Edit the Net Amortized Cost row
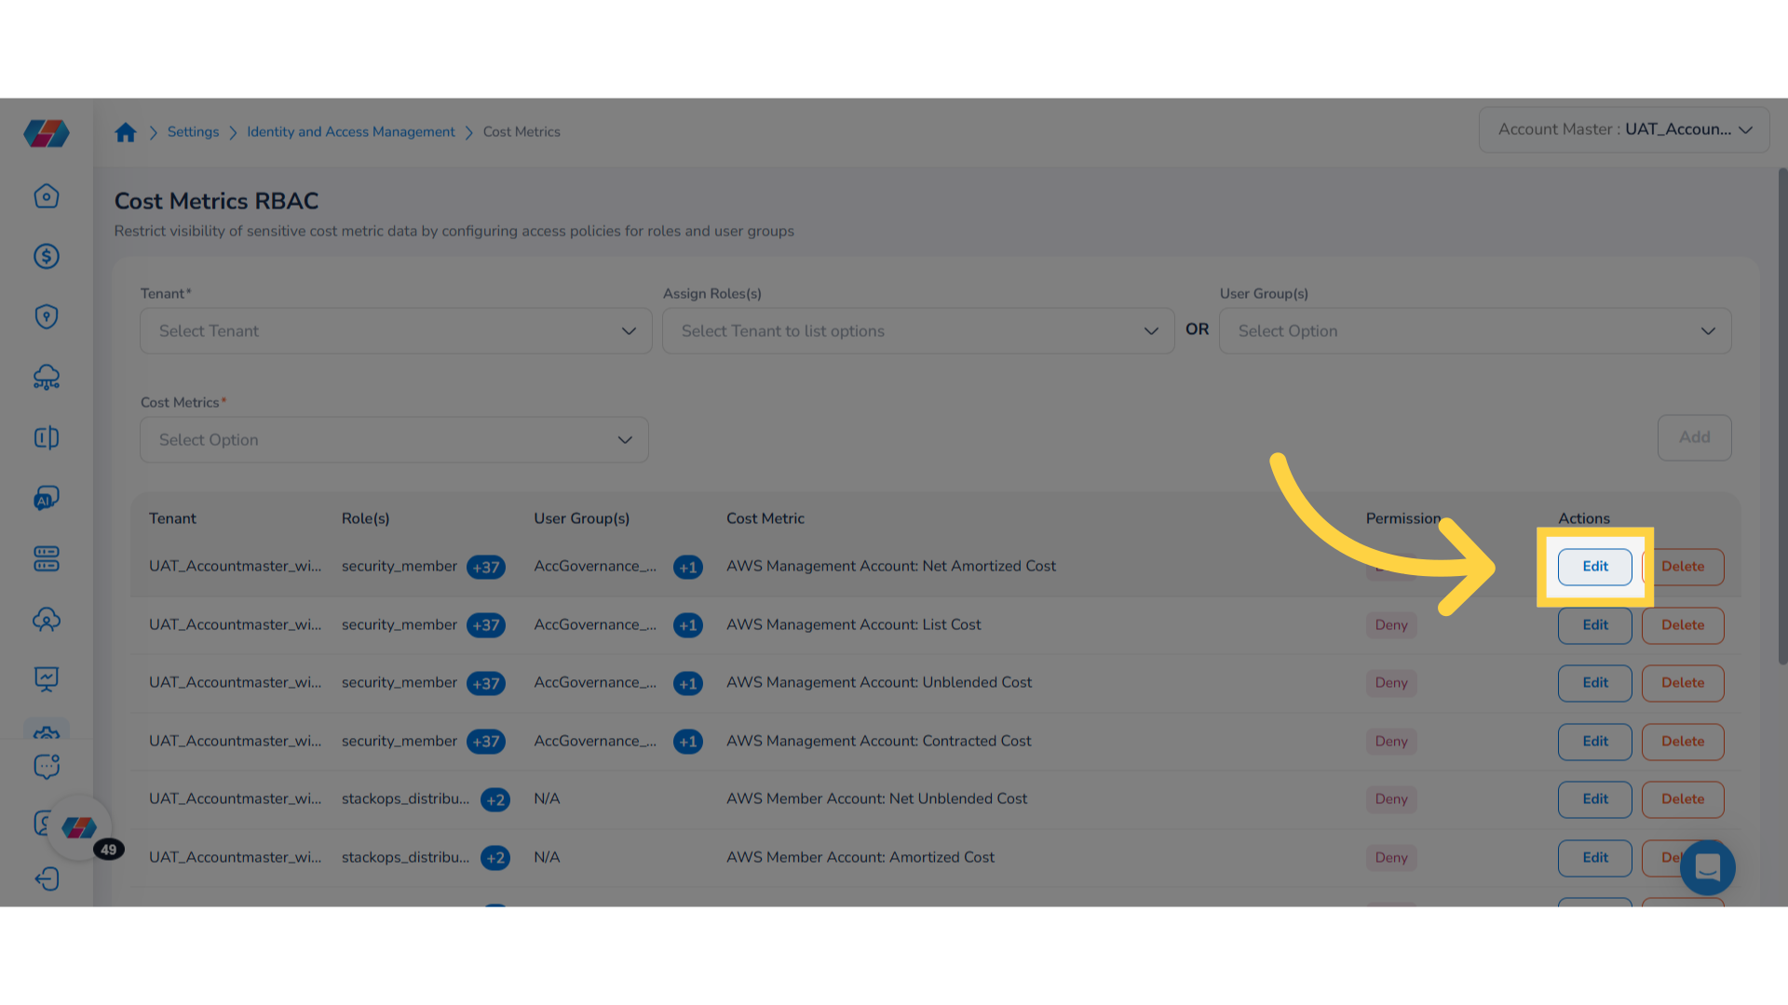 [x=1594, y=567]
